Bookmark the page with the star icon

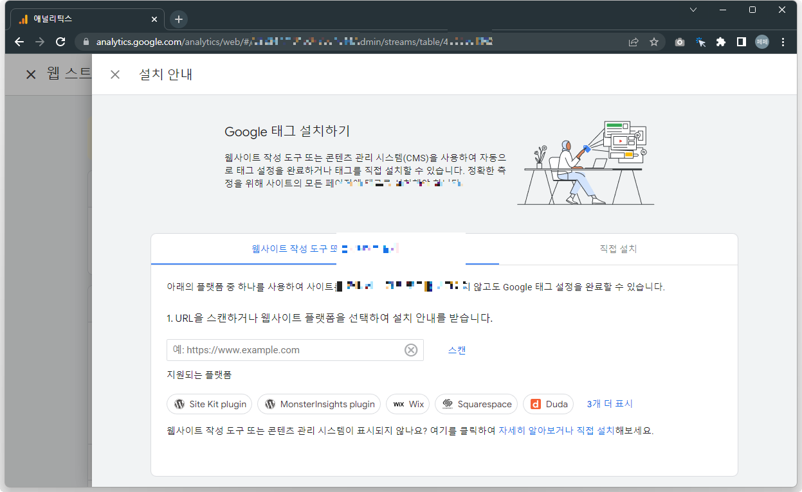tap(654, 42)
